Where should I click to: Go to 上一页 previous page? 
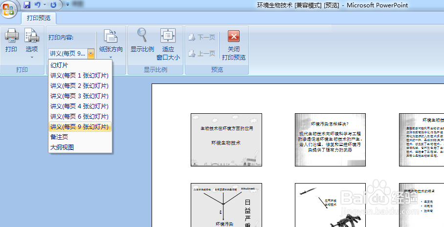click(x=202, y=53)
